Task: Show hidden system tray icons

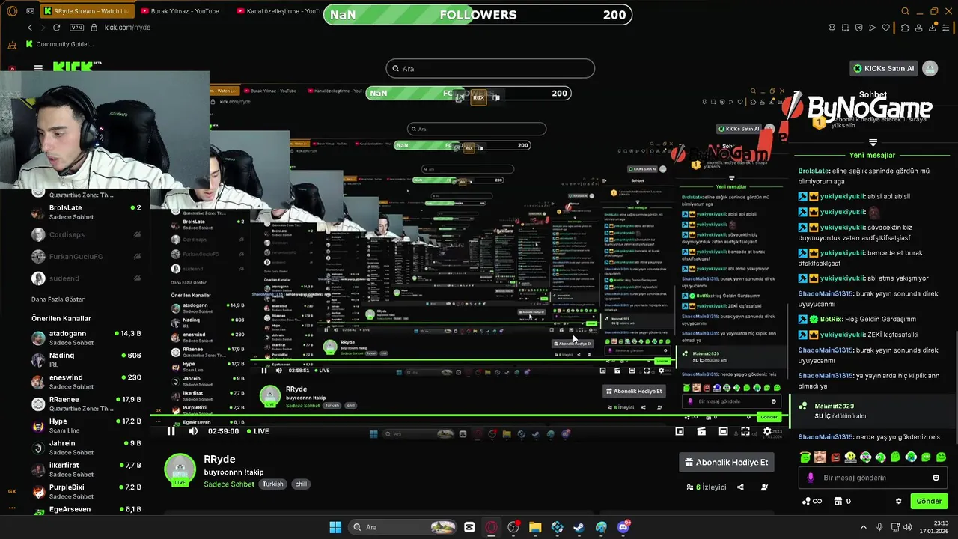Action: coord(863,527)
